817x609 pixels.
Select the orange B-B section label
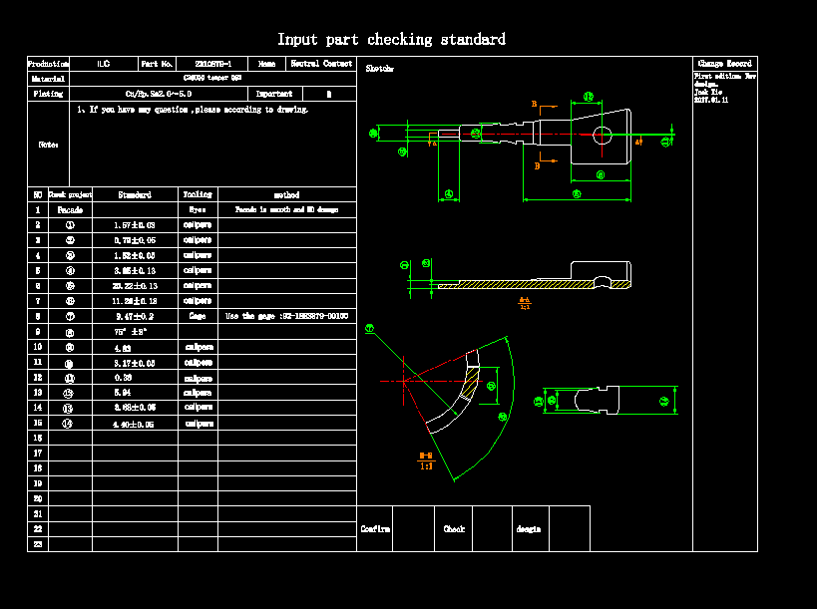tap(426, 458)
